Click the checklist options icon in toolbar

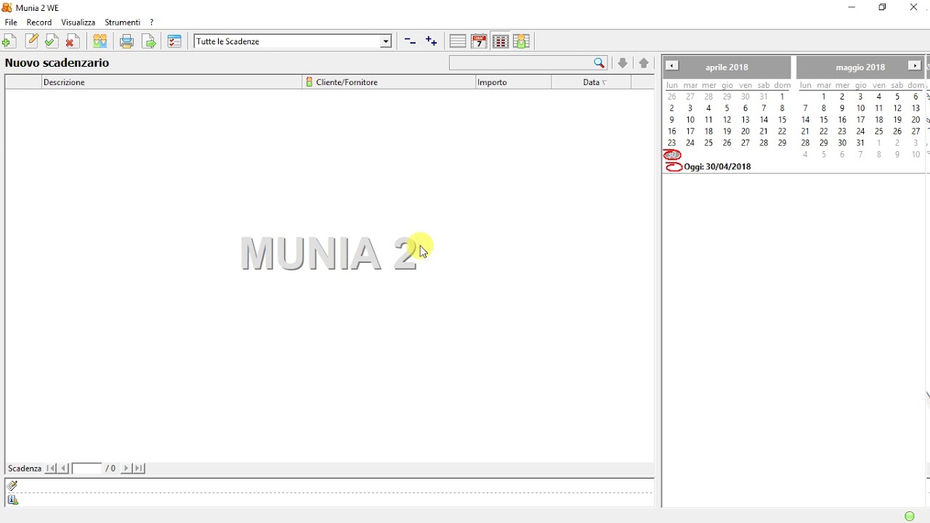pos(174,41)
